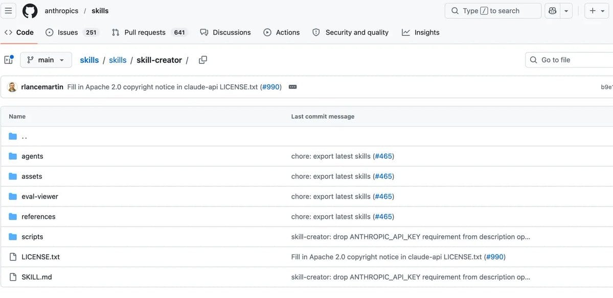
Task: Open rlancemartin's avatar profile
Action: 12,87
